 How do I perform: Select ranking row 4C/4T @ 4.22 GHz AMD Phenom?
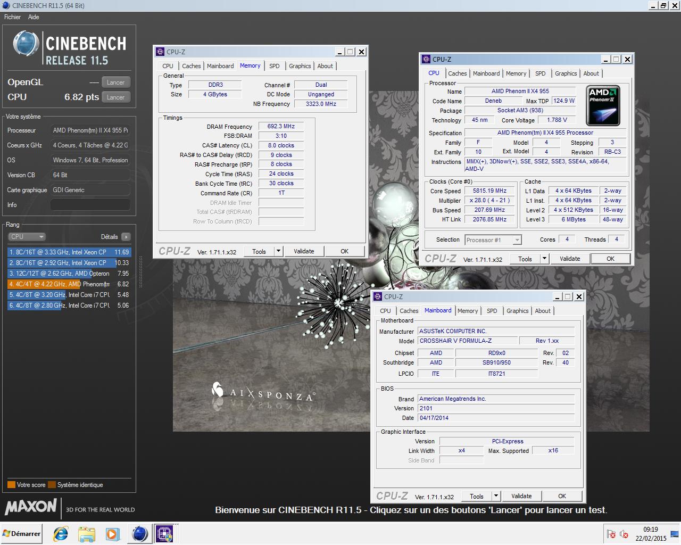tap(69, 284)
